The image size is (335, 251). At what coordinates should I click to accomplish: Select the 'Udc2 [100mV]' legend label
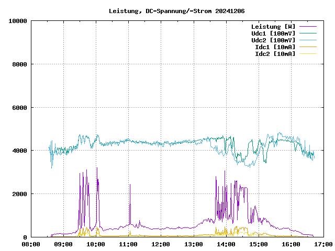point(273,40)
